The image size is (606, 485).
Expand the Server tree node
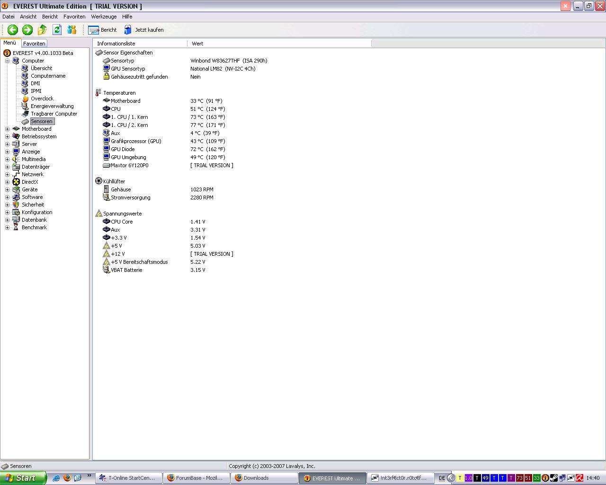click(x=7, y=144)
